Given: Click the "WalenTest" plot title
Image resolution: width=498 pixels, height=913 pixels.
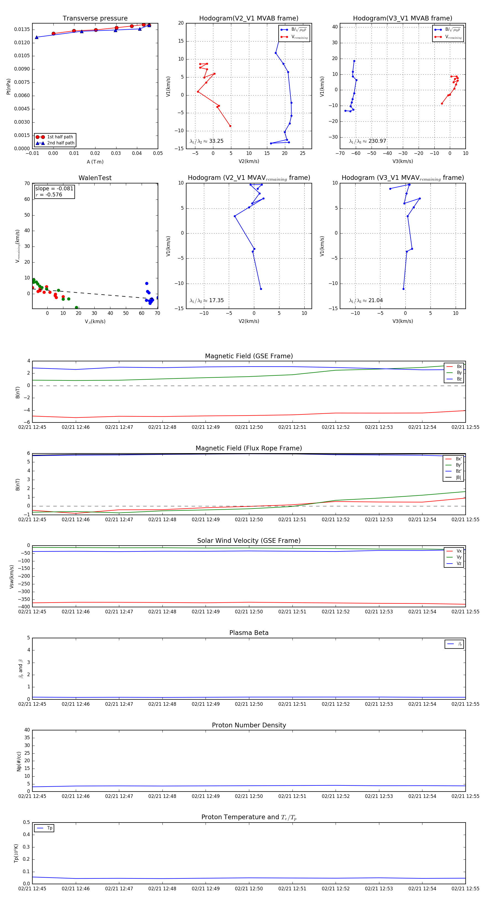Looking at the screenshot, I should [95, 178].
